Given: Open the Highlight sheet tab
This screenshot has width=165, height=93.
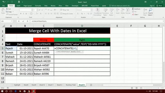Looking at the screenshot, I should pyautogui.click(x=17, y=85).
